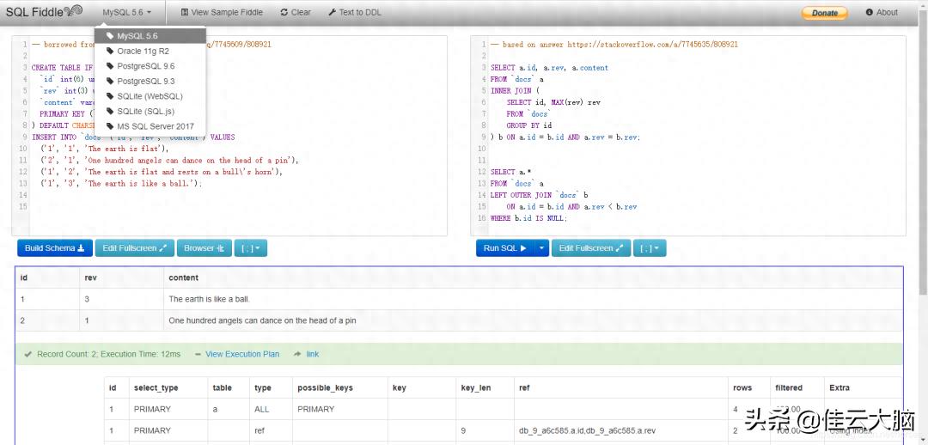The width and height of the screenshot is (928, 445).
Task: Open schema query terminator dropdown
Action: click(x=251, y=248)
